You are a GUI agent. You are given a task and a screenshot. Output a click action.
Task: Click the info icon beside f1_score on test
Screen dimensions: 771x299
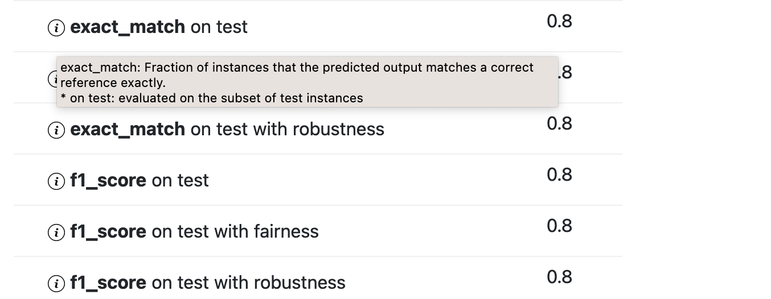(x=56, y=181)
